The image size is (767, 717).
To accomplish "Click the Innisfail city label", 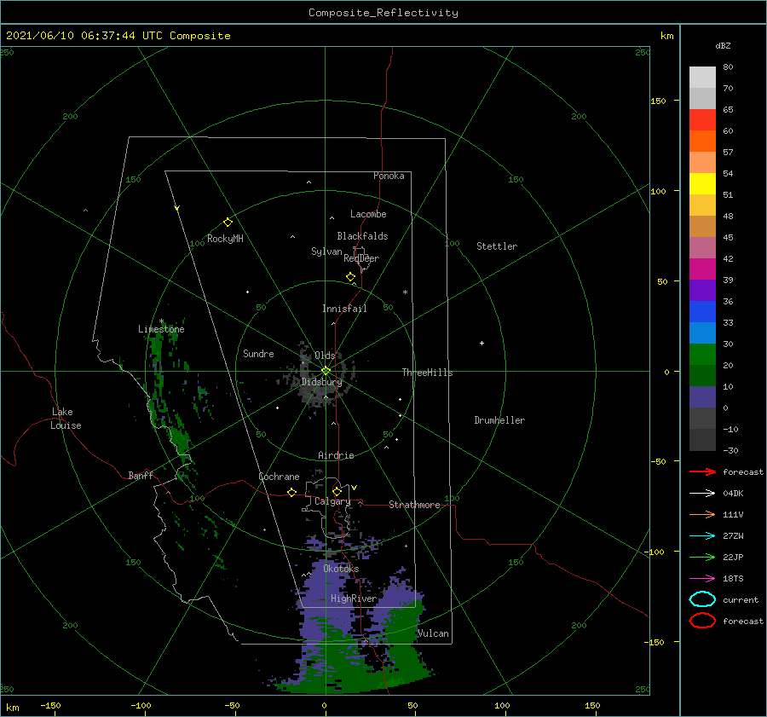I will click(x=344, y=309).
